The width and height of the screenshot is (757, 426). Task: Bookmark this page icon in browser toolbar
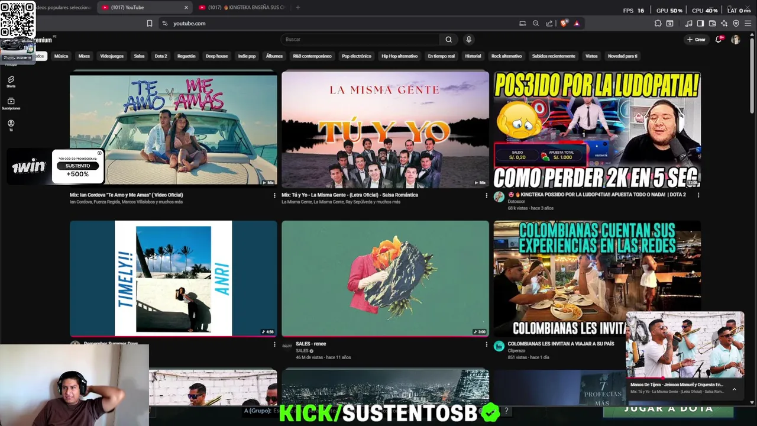click(150, 23)
